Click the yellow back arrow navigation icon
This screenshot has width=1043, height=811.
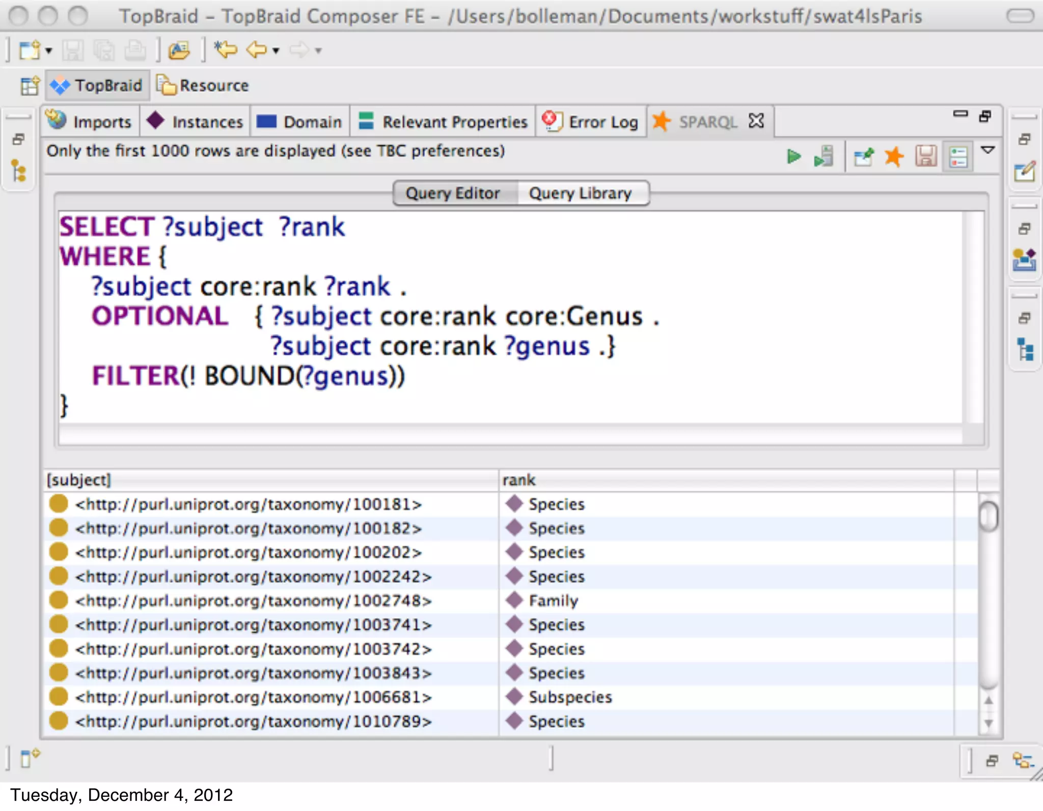point(257,50)
